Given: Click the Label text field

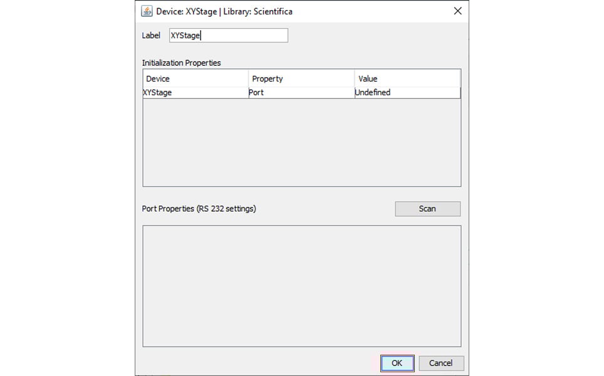Looking at the screenshot, I should [x=229, y=36].
